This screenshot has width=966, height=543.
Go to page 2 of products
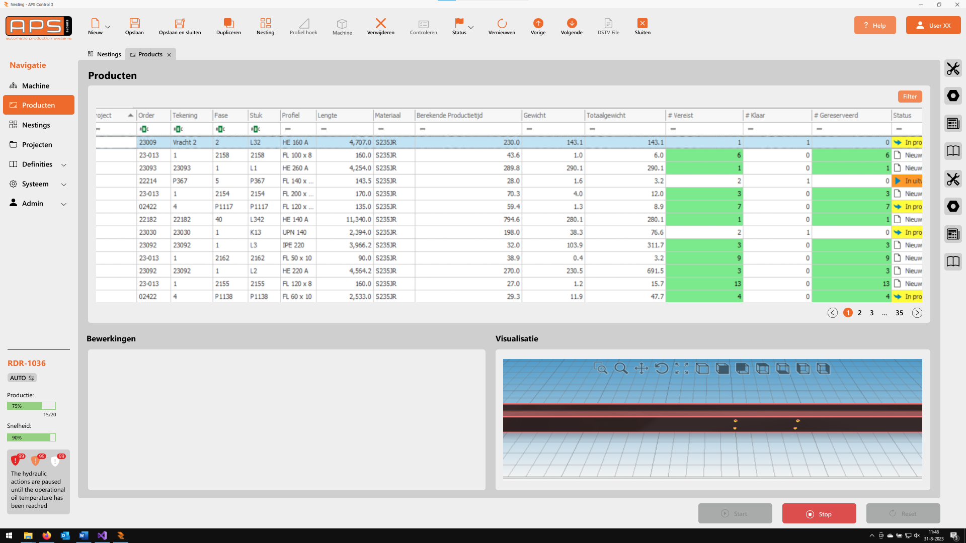coord(860,313)
